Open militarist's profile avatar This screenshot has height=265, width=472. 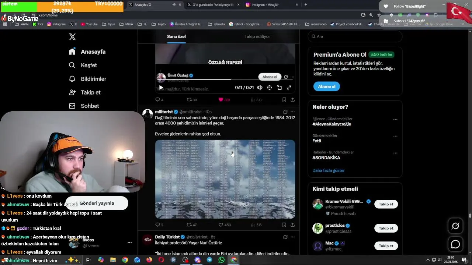[147, 114]
